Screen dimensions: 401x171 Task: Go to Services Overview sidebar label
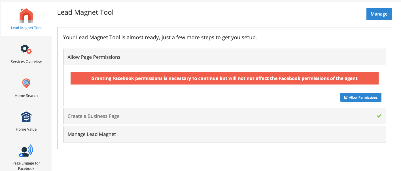click(26, 62)
